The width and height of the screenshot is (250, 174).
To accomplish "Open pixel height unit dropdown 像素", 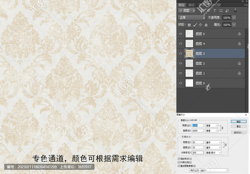I will (212, 131).
